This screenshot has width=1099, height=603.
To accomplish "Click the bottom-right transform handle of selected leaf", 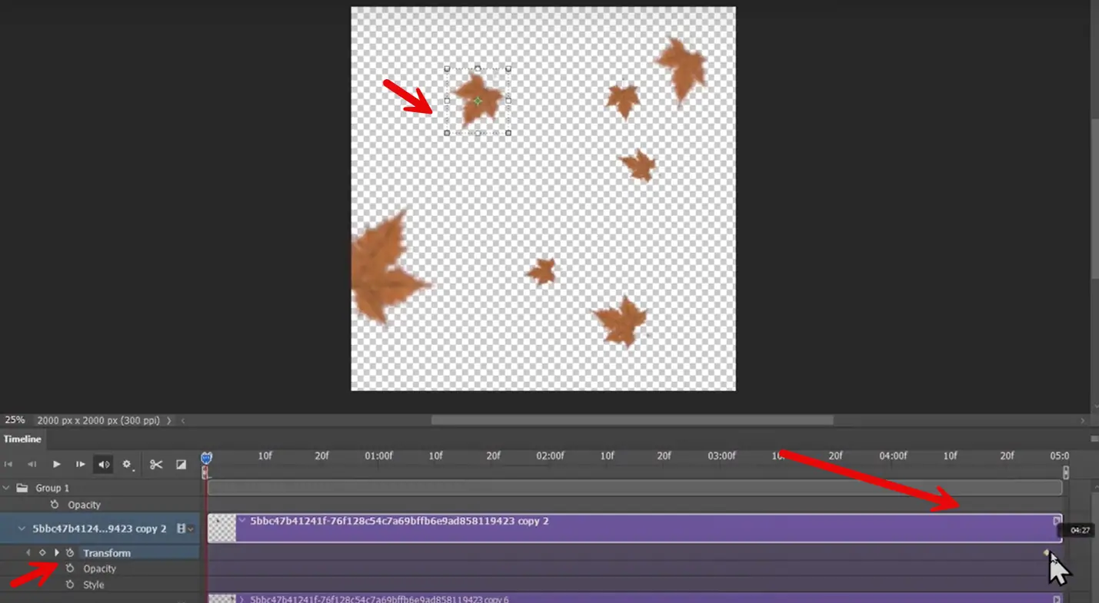I will coord(508,133).
